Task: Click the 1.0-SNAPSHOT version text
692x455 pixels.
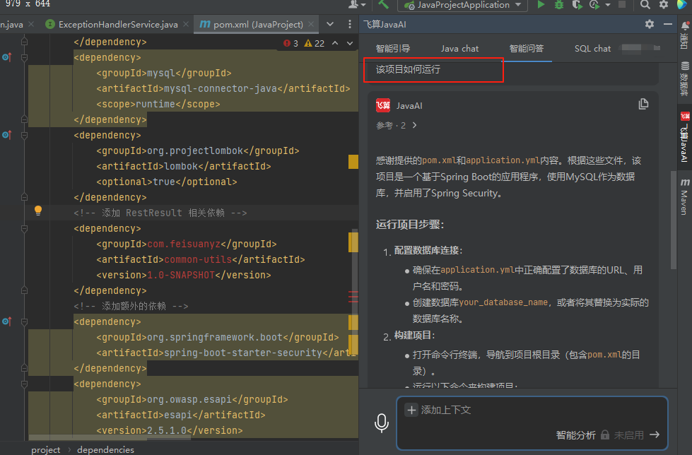Action: pyautogui.click(x=181, y=275)
